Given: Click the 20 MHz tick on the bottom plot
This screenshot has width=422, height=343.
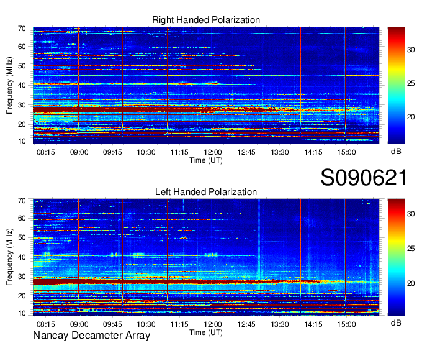Looking at the screenshot, I should [22, 296].
